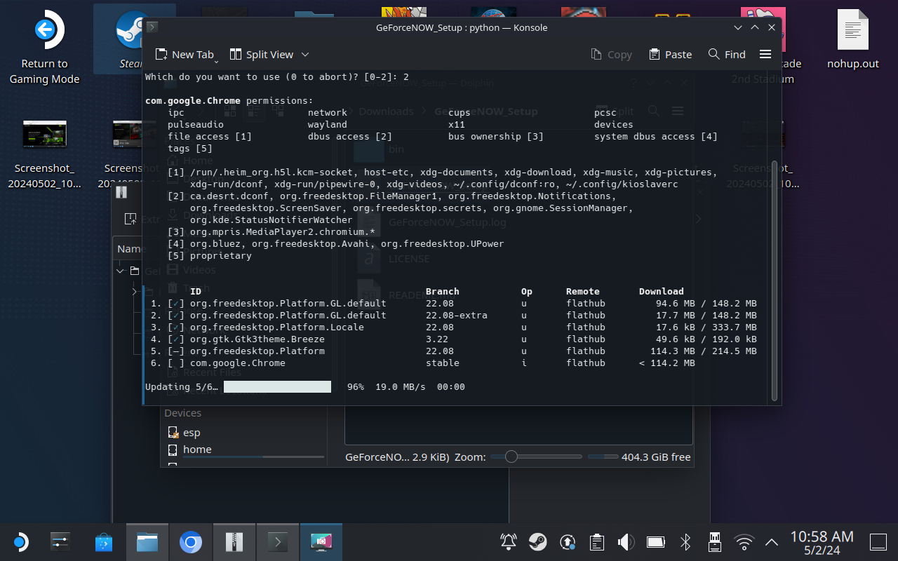This screenshot has width=898, height=561.
Task: Switch to Ark archive tool on taskbar
Action: 234,541
